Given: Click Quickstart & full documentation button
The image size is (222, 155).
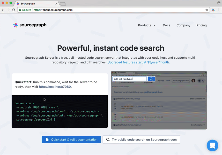Looking at the screenshot, I should point(71,139).
